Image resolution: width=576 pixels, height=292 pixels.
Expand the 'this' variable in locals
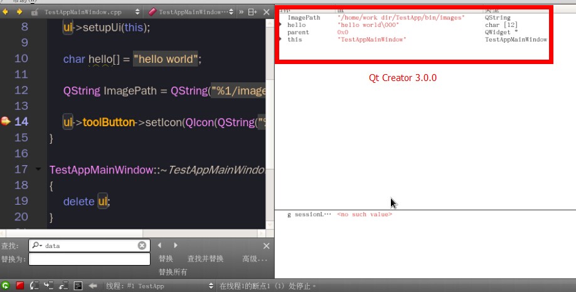[280, 40]
